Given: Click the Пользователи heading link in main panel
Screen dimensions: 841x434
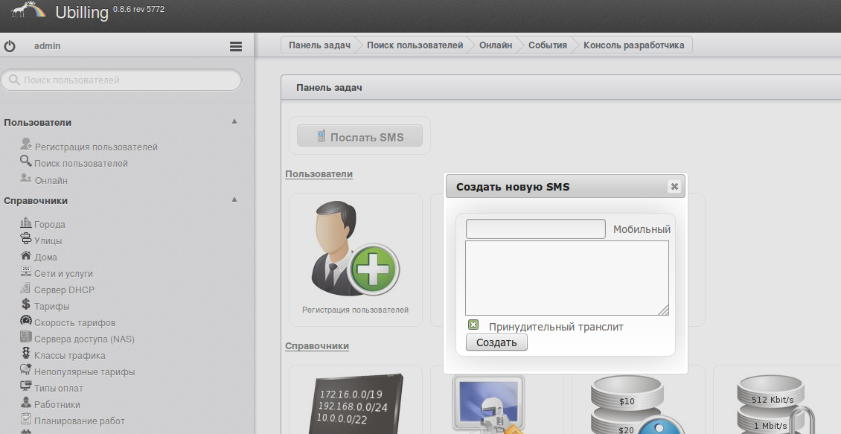Looking at the screenshot, I should click(x=319, y=173).
